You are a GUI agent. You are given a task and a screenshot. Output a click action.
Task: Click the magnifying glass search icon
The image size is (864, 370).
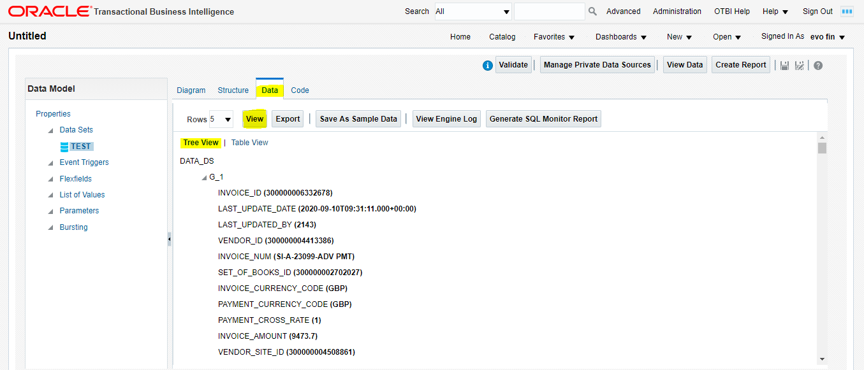tap(591, 11)
